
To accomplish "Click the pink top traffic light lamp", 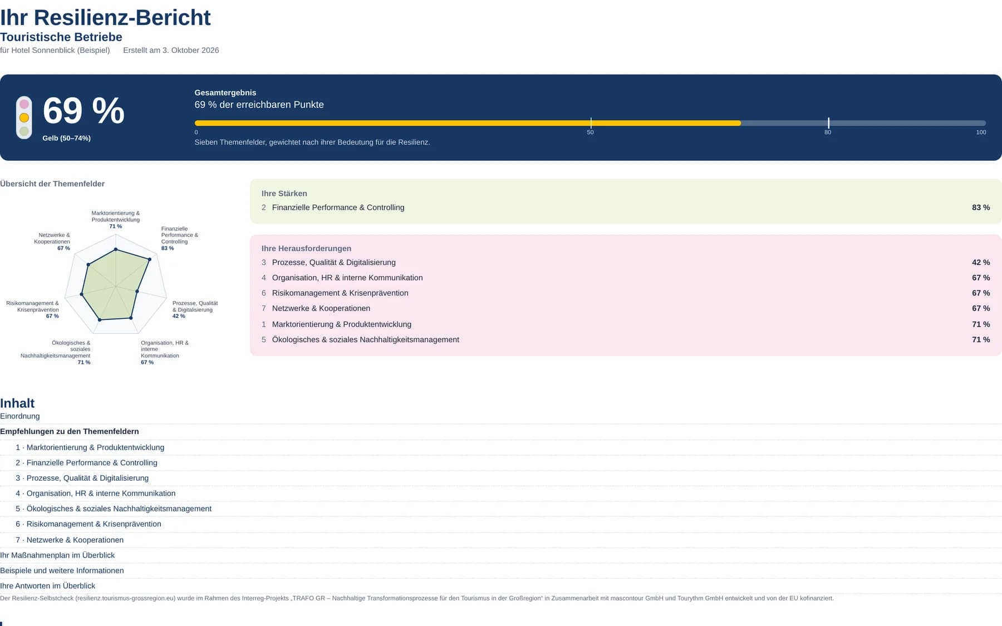I will tap(24, 103).
